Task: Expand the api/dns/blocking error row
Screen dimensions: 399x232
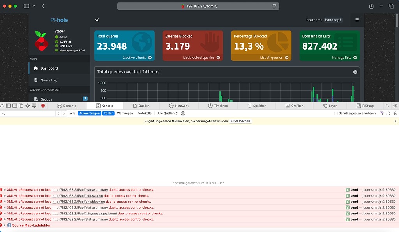Action: (5, 202)
